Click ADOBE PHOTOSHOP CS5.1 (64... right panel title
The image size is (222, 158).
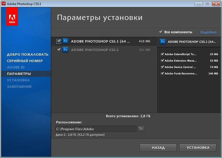point(192,42)
